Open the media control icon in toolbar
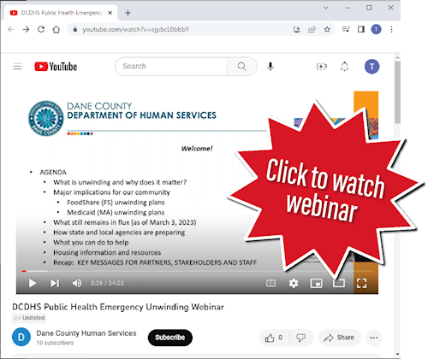This screenshot has height=359, width=428. [346, 29]
